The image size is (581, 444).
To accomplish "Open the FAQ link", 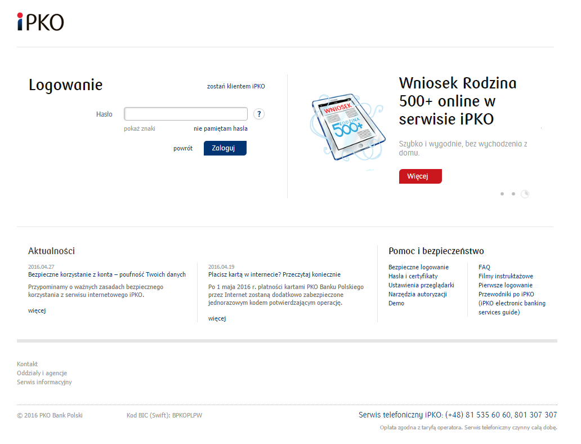I will (x=484, y=267).
